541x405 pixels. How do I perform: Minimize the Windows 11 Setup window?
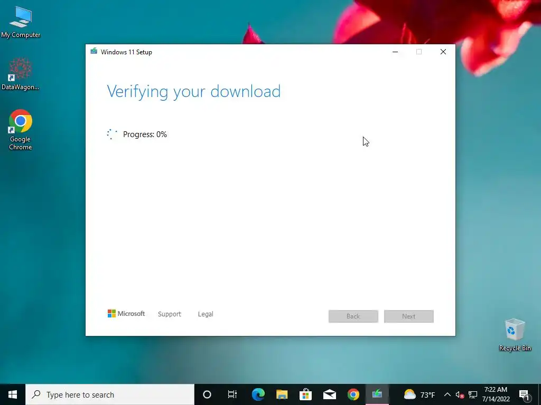(x=395, y=52)
